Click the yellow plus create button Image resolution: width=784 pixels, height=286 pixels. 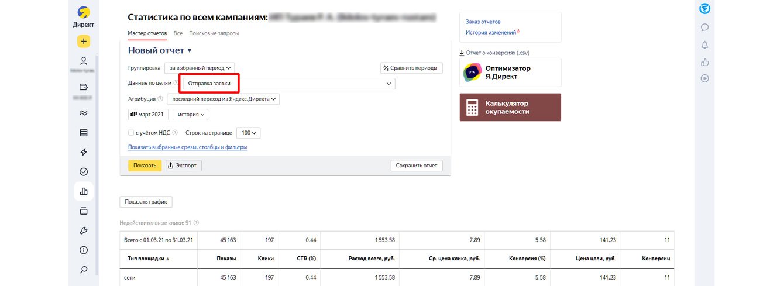click(x=83, y=42)
